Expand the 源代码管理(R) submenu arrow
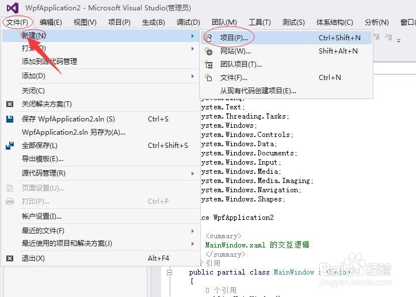Image resolution: width=416 pixels, height=297 pixels. point(193,173)
